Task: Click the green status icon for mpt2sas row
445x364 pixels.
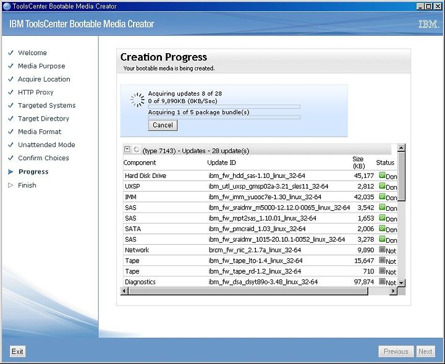Action: [x=382, y=218]
